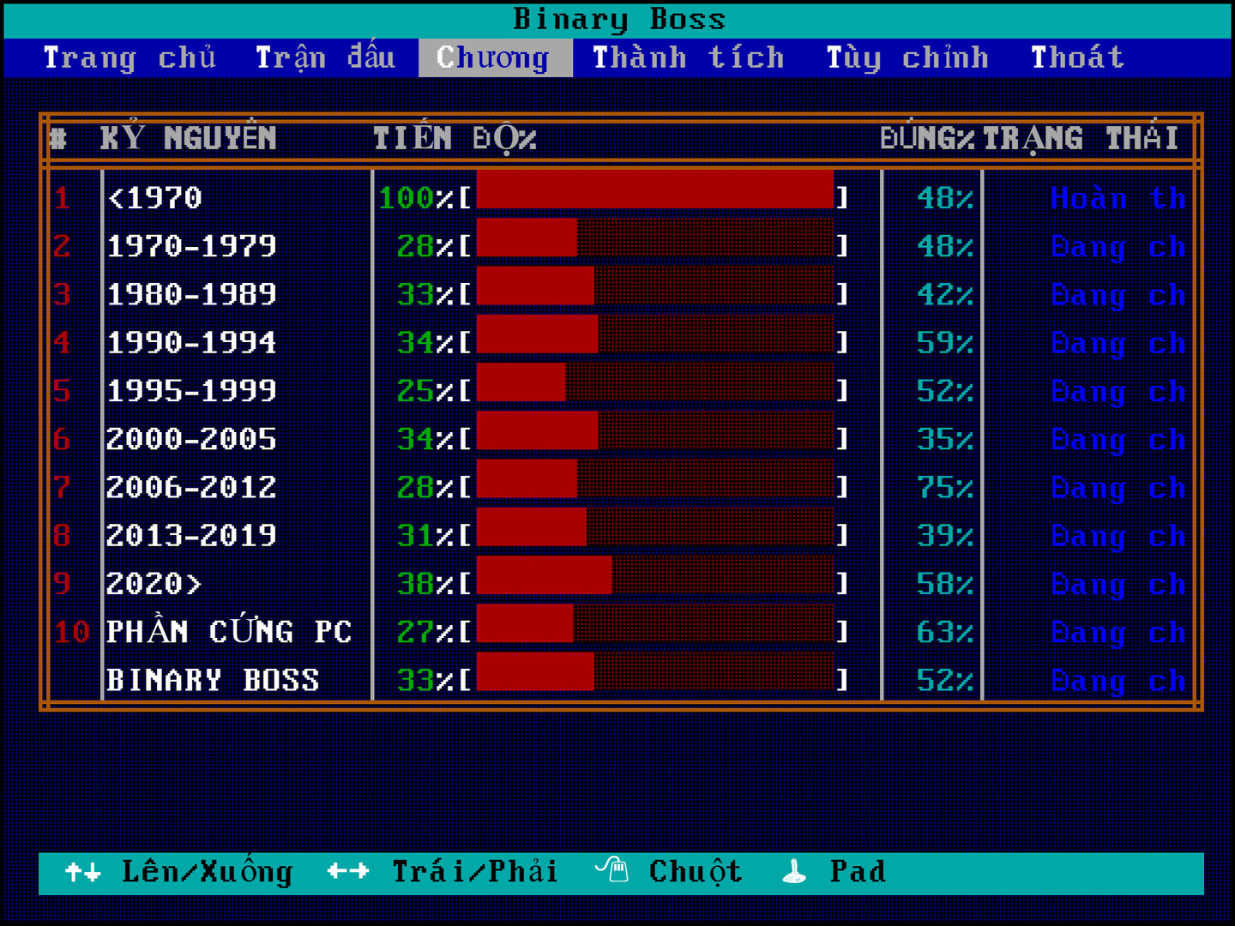Open the Trận đấu menu
Screen dimensions: 1235x926
pyautogui.click(x=325, y=57)
